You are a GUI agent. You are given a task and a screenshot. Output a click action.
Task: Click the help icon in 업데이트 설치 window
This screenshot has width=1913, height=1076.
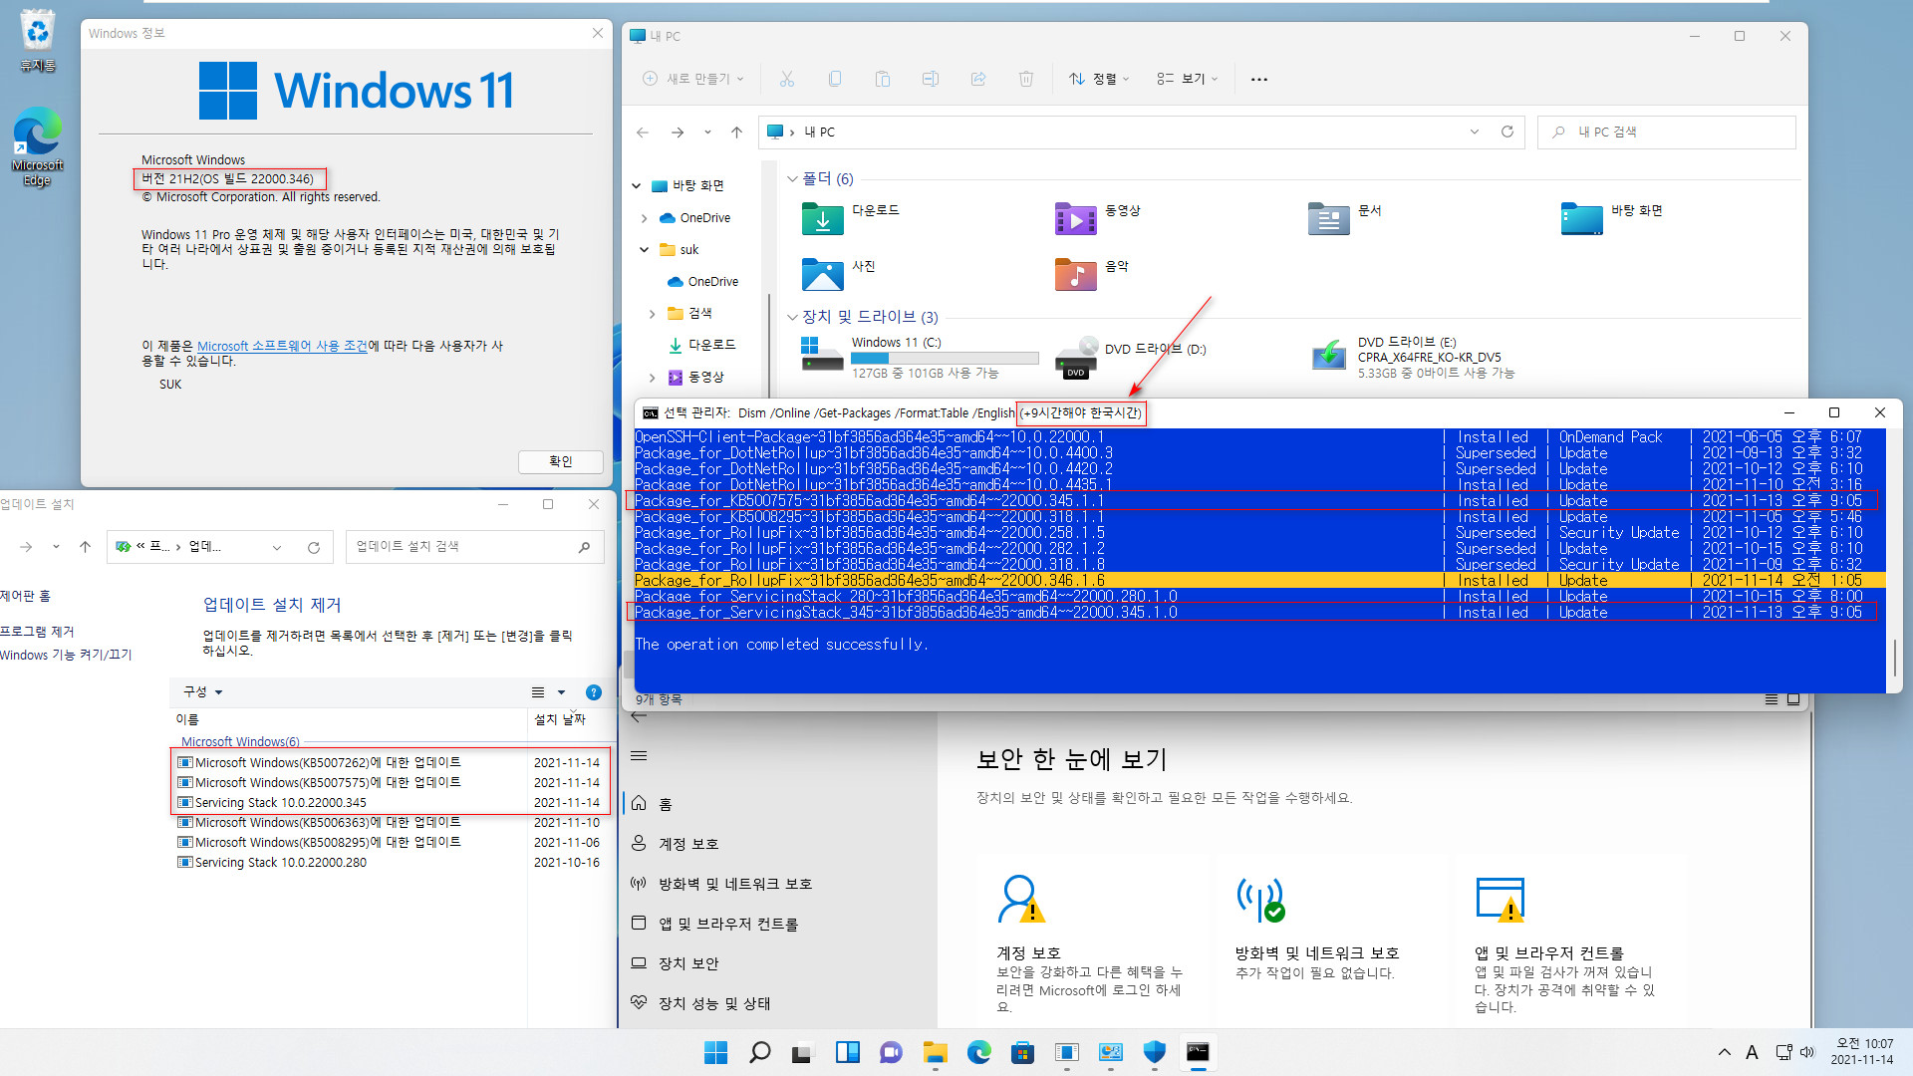click(594, 692)
